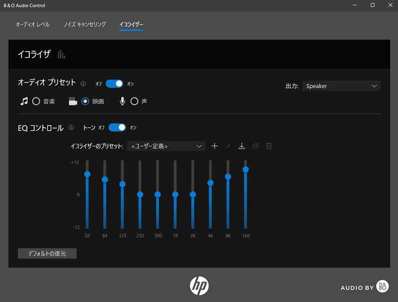Screen dimensions: 398x302
Task: Click the copy preset icon
Action: tap(255, 146)
